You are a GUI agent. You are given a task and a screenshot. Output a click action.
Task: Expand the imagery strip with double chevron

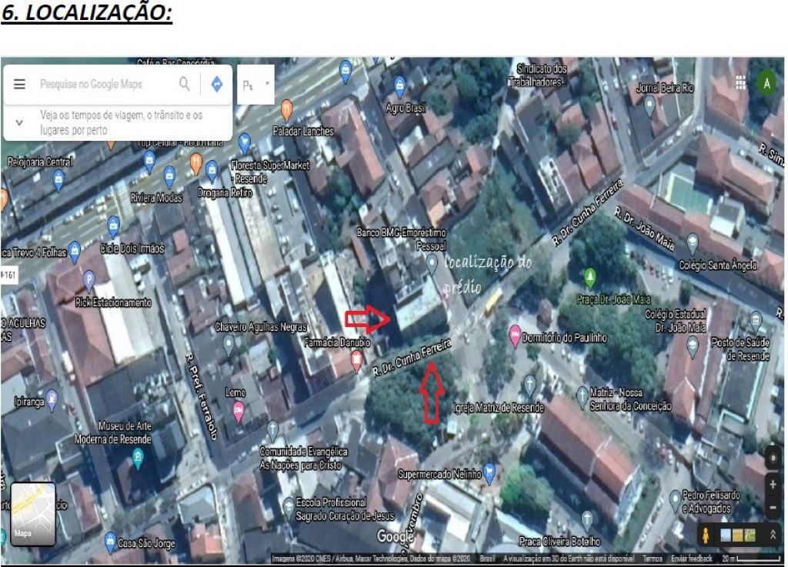point(773,535)
